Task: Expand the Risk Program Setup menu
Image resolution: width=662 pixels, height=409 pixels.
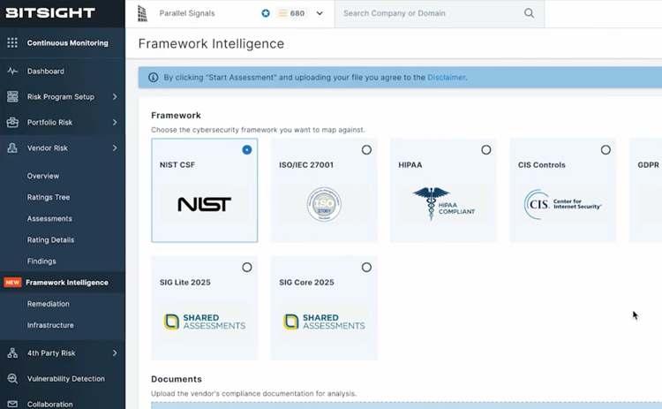Action: [x=115, y=97]
